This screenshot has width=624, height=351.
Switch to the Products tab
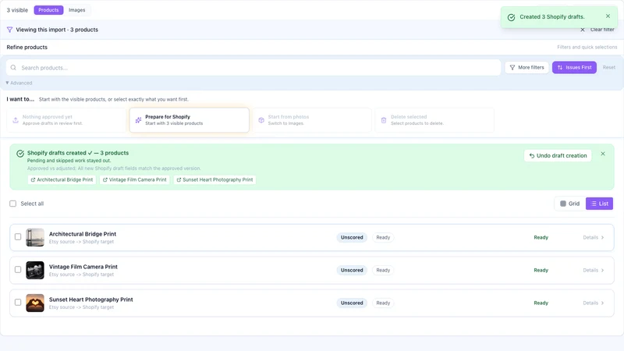click(48, 10)
